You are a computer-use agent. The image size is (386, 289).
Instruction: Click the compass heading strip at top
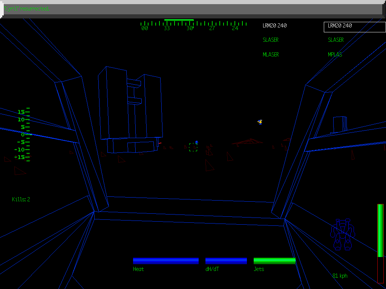[x=193, y=26]
